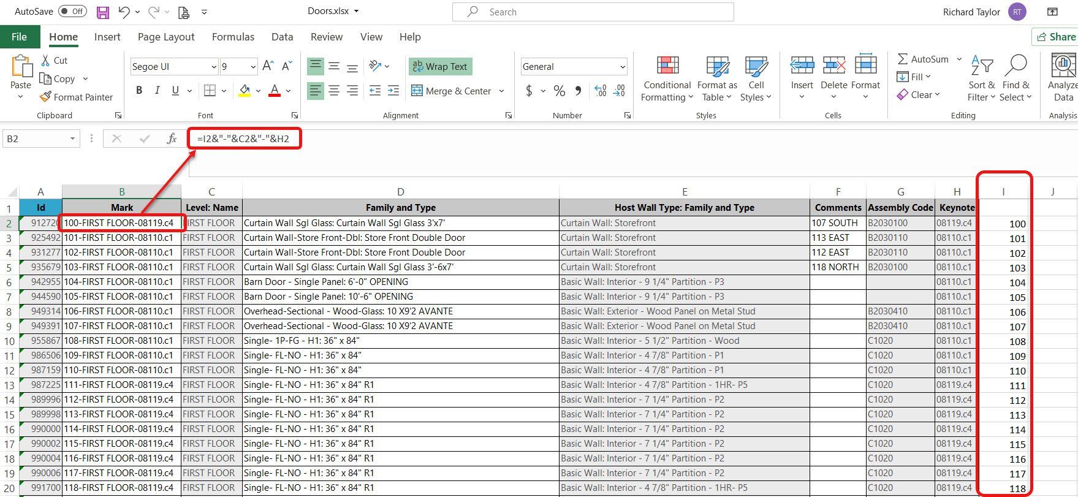Switch to Formulas tab

[x=233, y=37]
